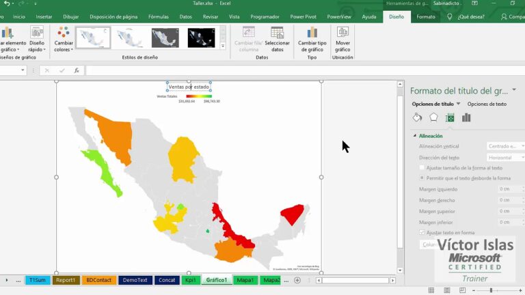
Task: Switch to the Mapa1 sheet tab
Action: [x=245, y=280]
